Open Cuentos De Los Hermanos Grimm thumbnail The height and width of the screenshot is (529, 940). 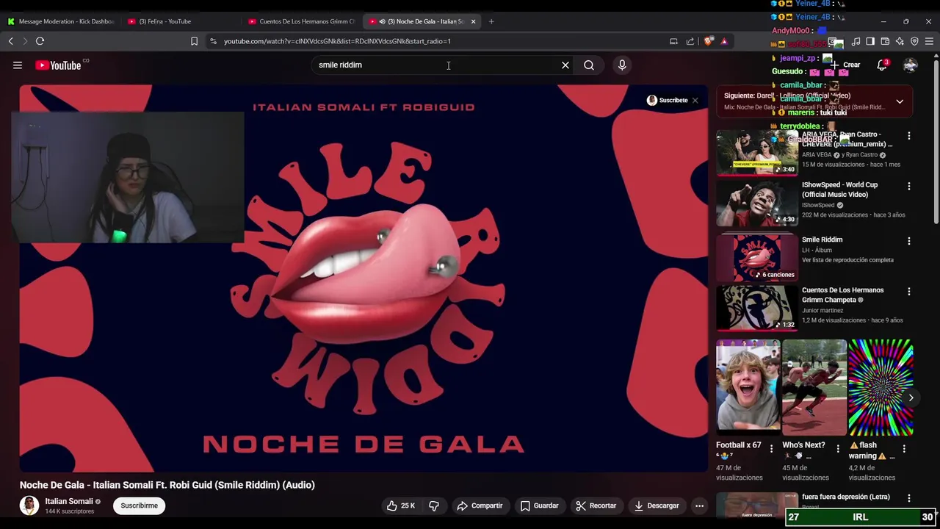pos(756,309)
